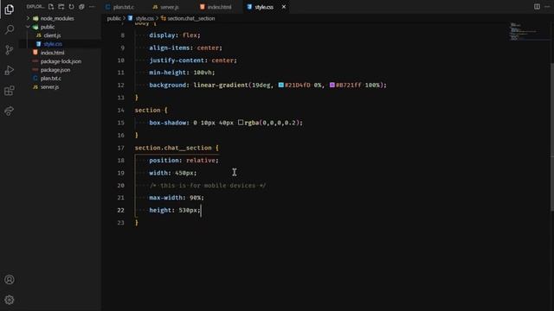Open package.json in the file tree

click(55, 70)
